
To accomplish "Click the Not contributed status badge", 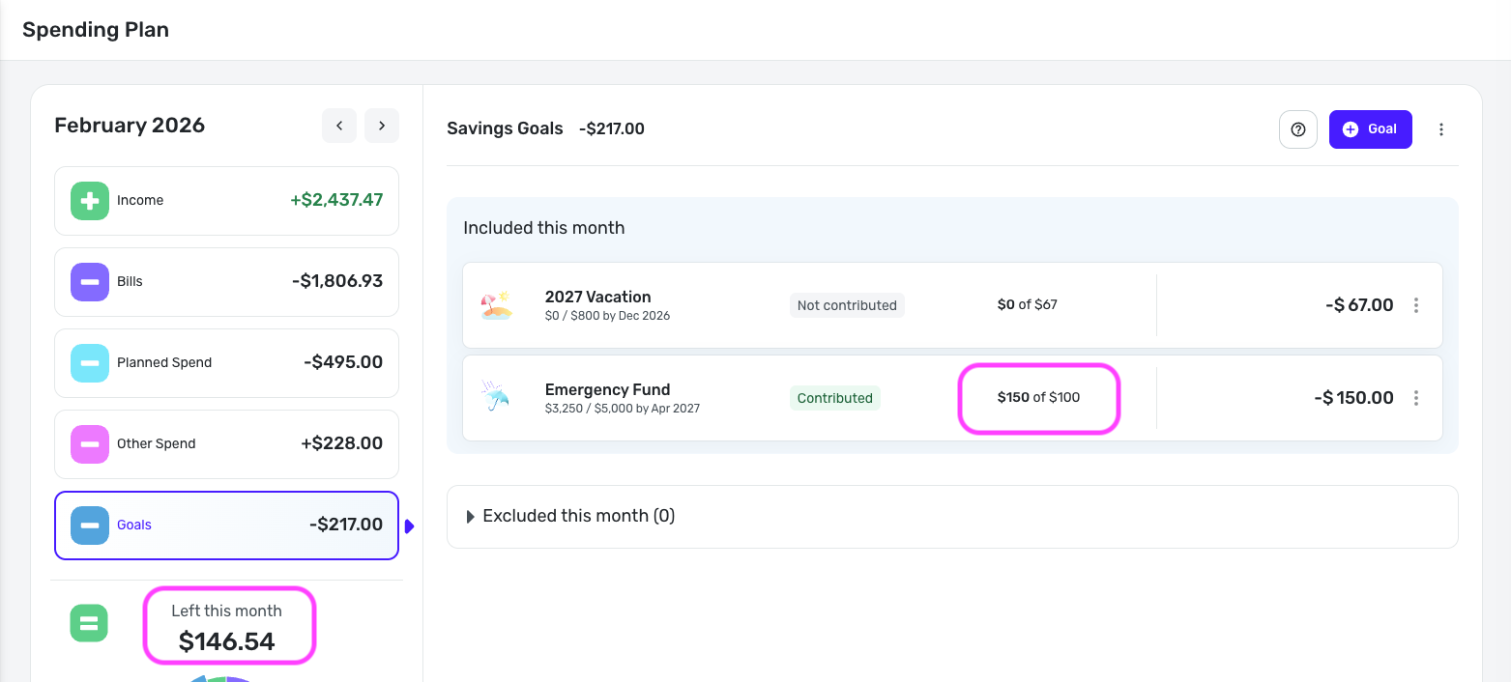I will coord(847,305).
